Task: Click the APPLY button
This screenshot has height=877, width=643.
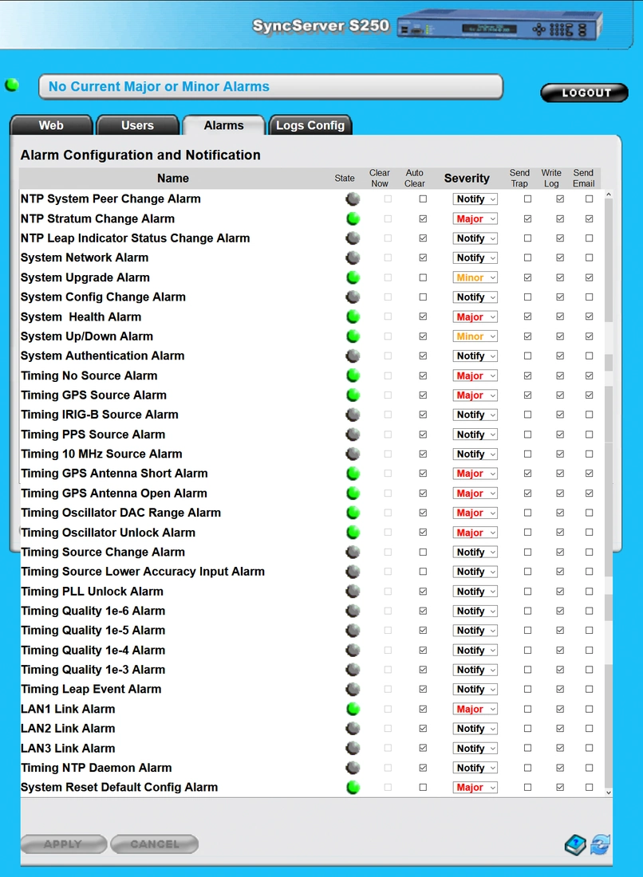Action: 63,844
